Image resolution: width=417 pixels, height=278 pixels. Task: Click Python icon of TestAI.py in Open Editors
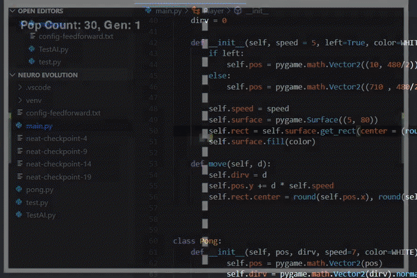32,49
